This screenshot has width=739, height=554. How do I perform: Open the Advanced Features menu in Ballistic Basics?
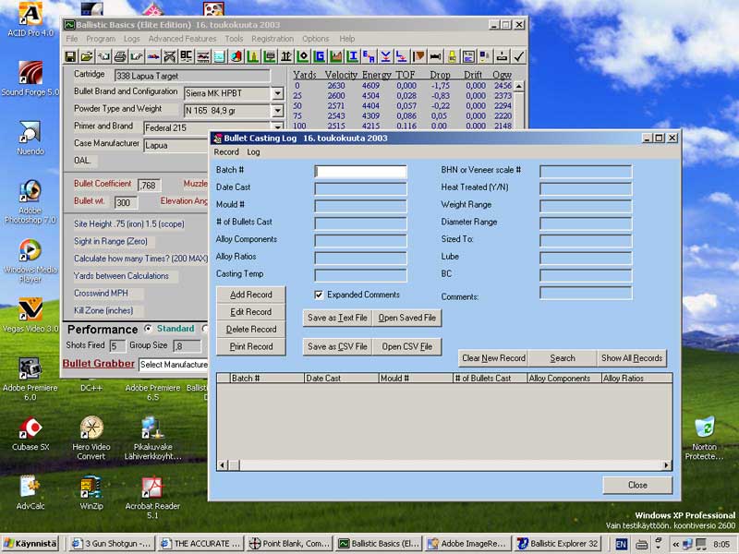point(182,39)
